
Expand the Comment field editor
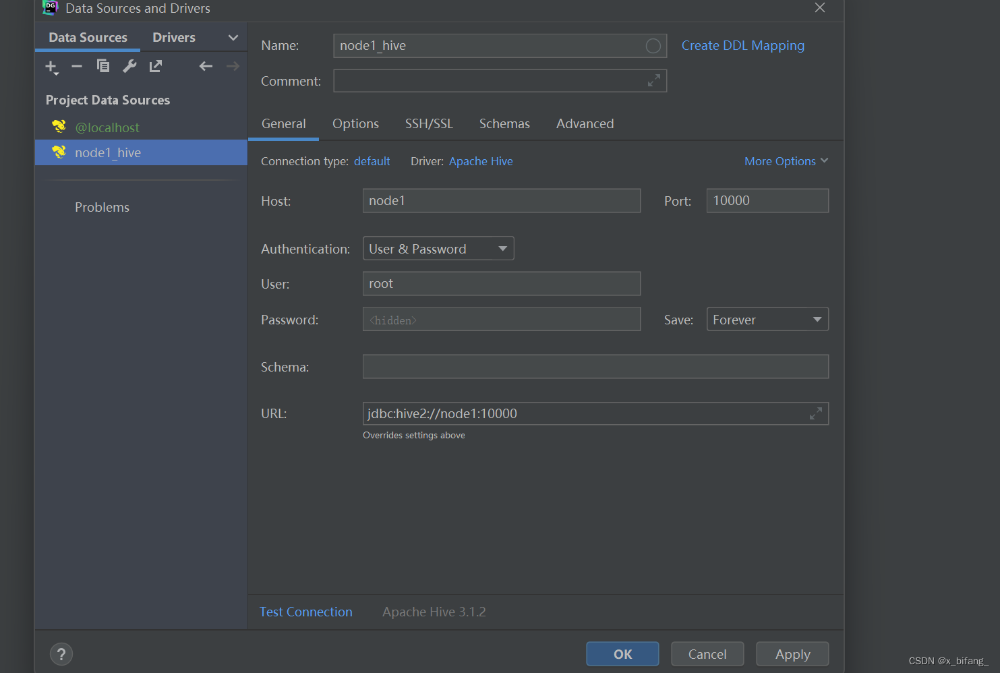(653, 81)
